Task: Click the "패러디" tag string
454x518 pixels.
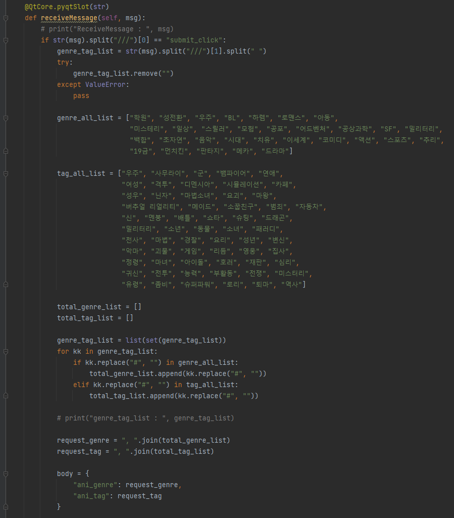Action: point(266,229)
